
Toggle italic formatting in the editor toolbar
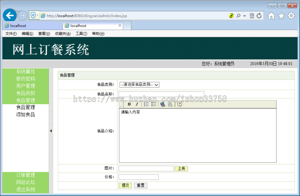[x=137, y=104]
